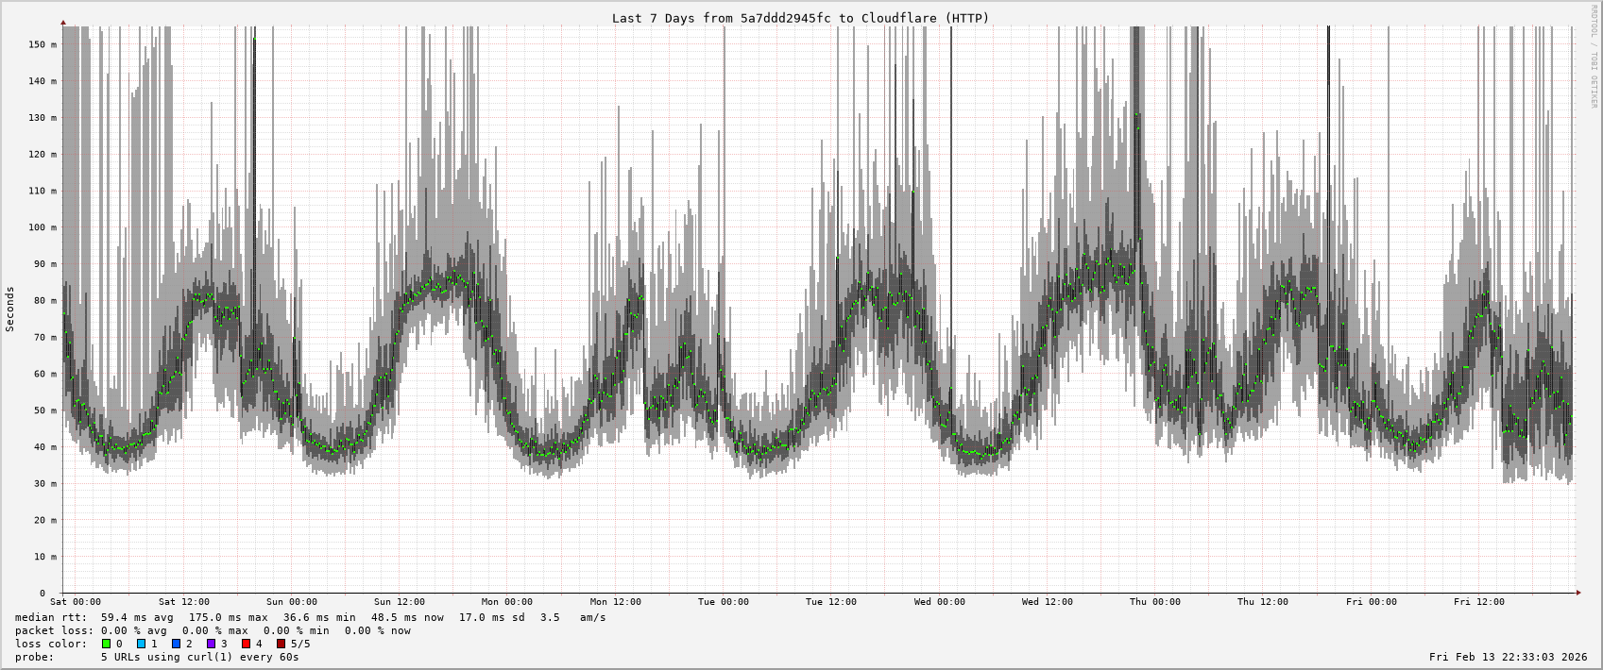
Task: Click the 'packet loss' statistics line
Action: click(x=213, y=630)
